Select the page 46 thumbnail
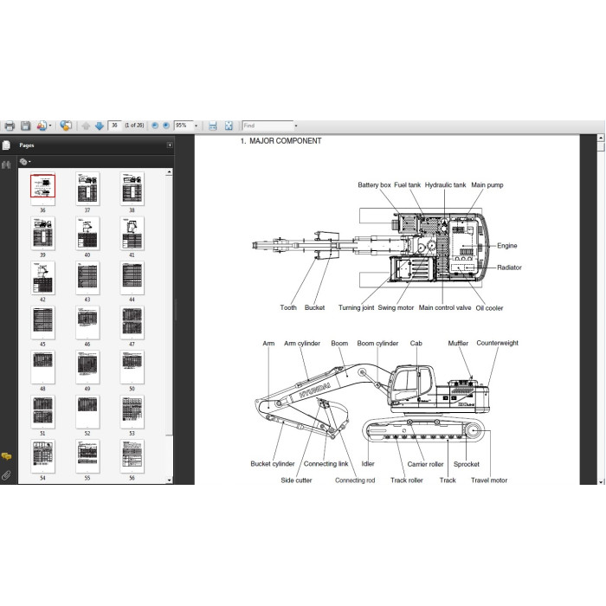 (87, 323)
